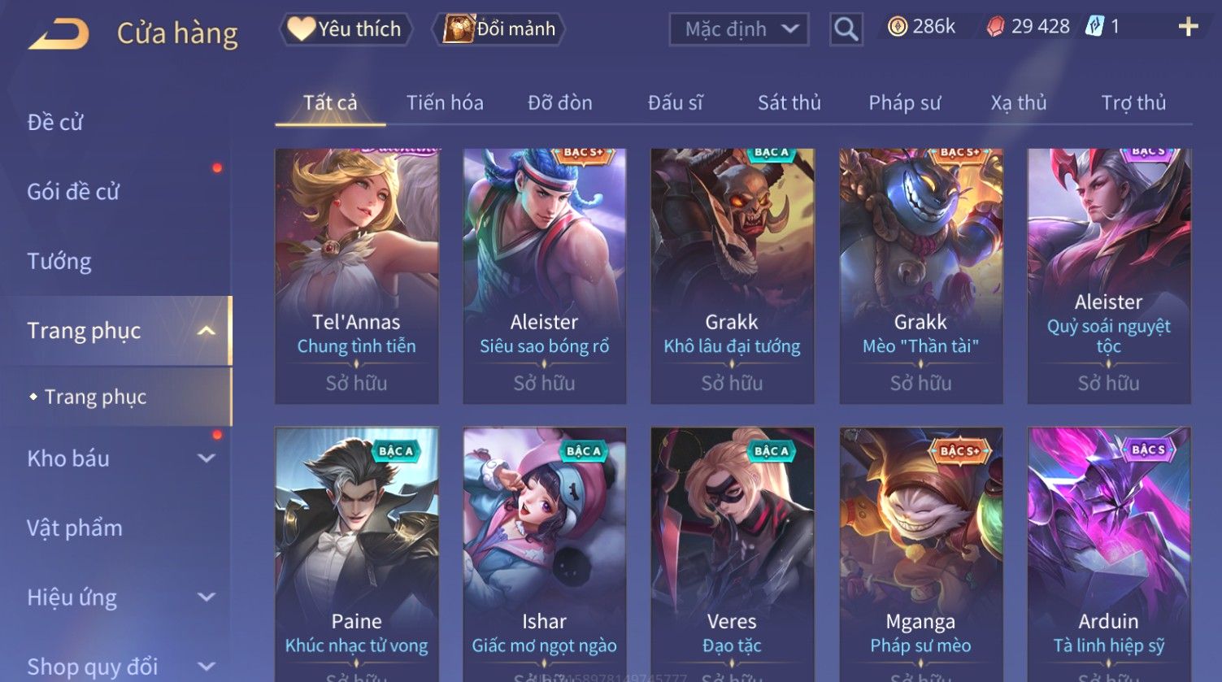Expand the Kho báu sidebar section
Image resolution: width=1222 pixels, height=682 pixels.
[207, 458]
